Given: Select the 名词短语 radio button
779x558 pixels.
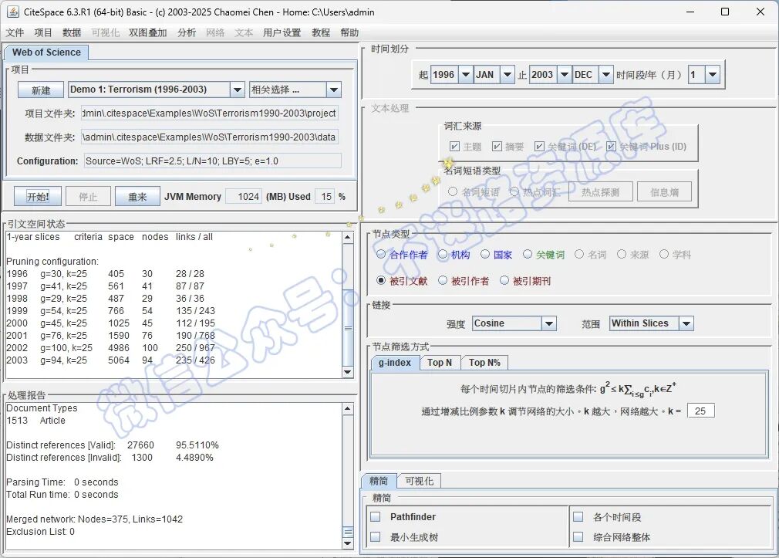Looking at the screenshot, I should pos(453,191).
